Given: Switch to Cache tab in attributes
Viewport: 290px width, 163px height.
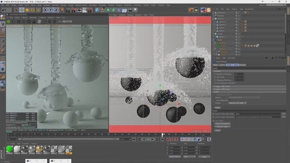Looking at the screenshot, I should 236,65.
